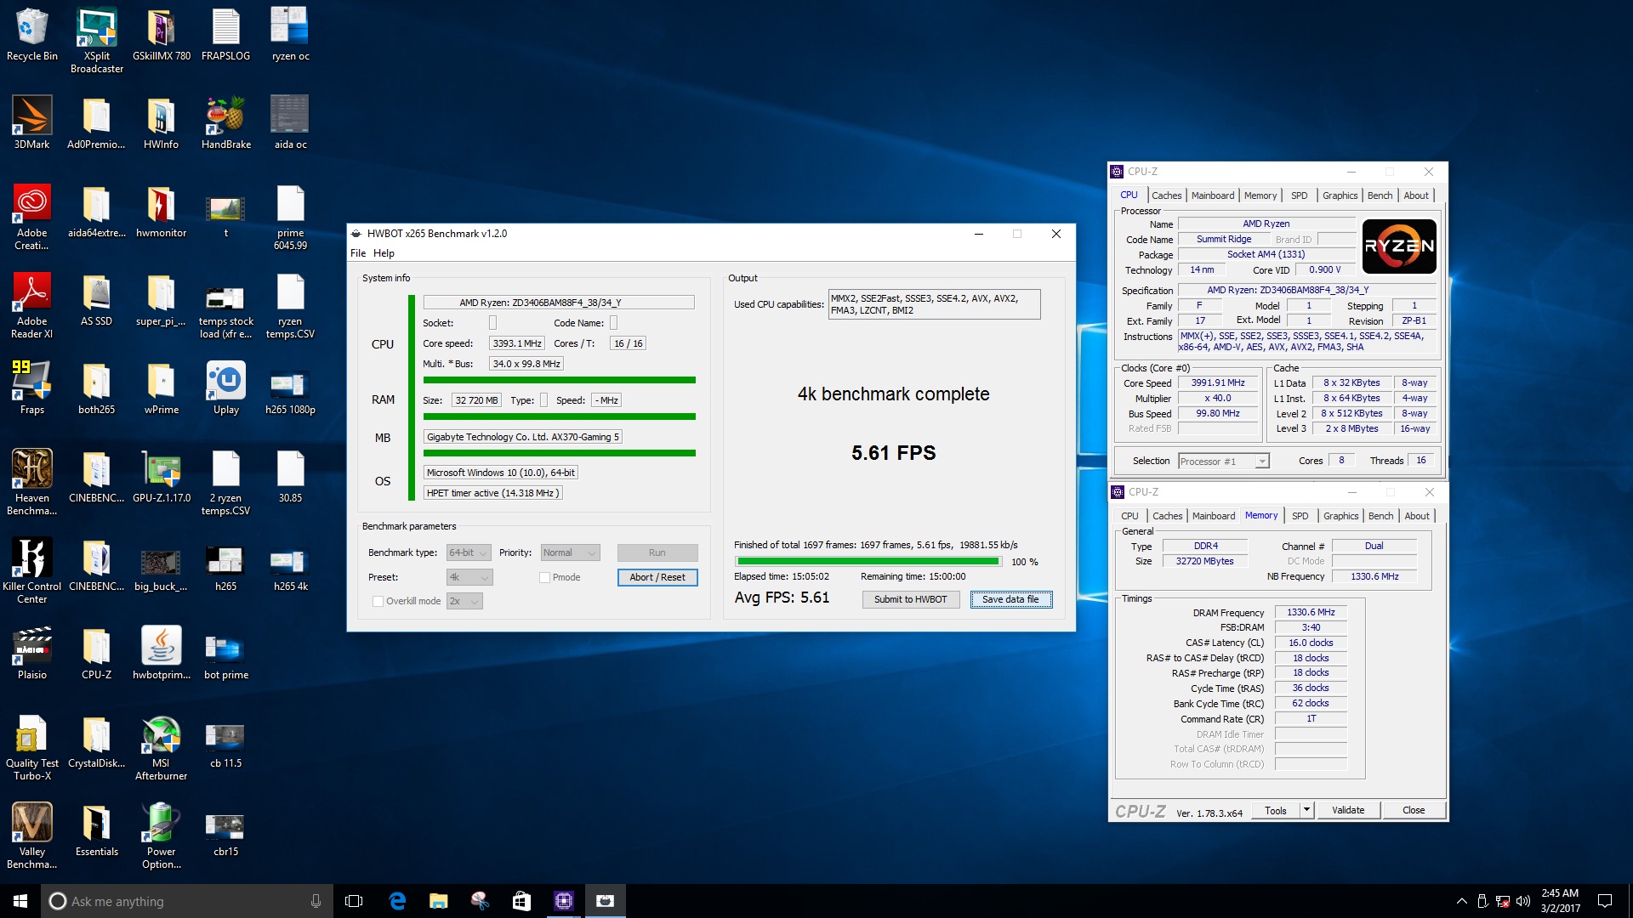
Task: Open Task View on the taskbar
Action: (354, 901)
